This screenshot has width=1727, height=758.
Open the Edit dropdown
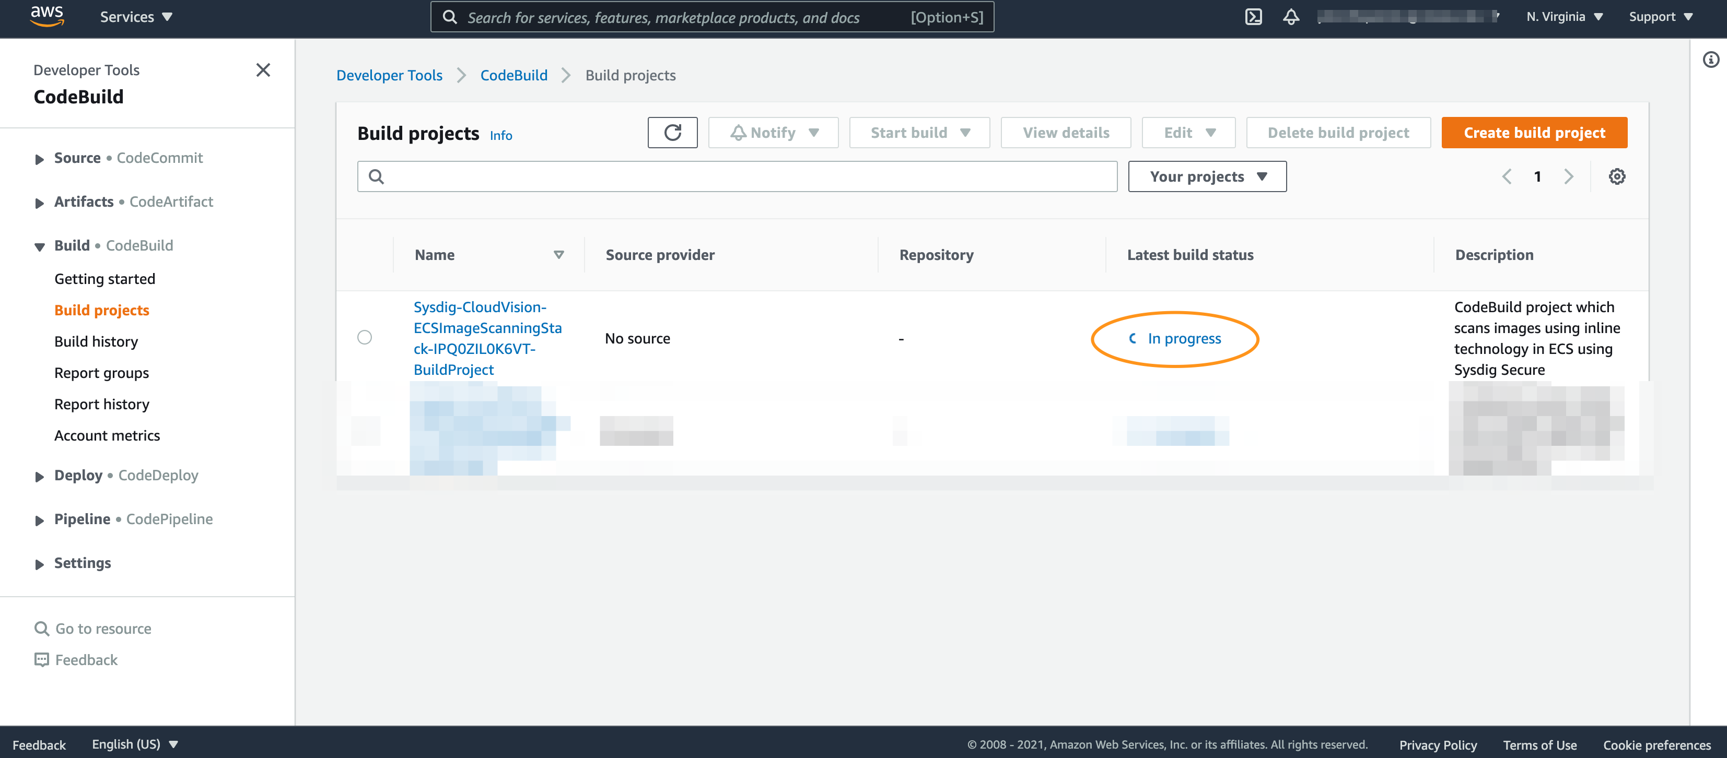pos(1188,133)
